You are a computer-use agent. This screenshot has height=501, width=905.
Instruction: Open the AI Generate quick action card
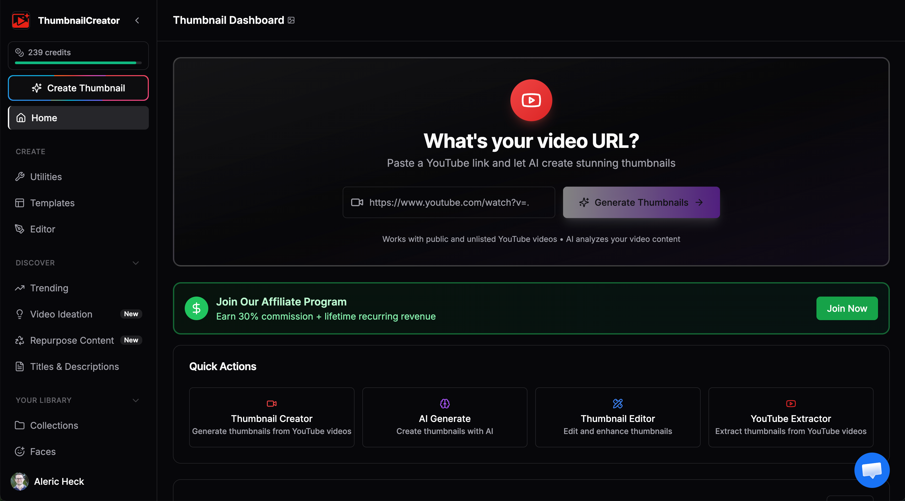pyautogui.click(x=445, y=417)
